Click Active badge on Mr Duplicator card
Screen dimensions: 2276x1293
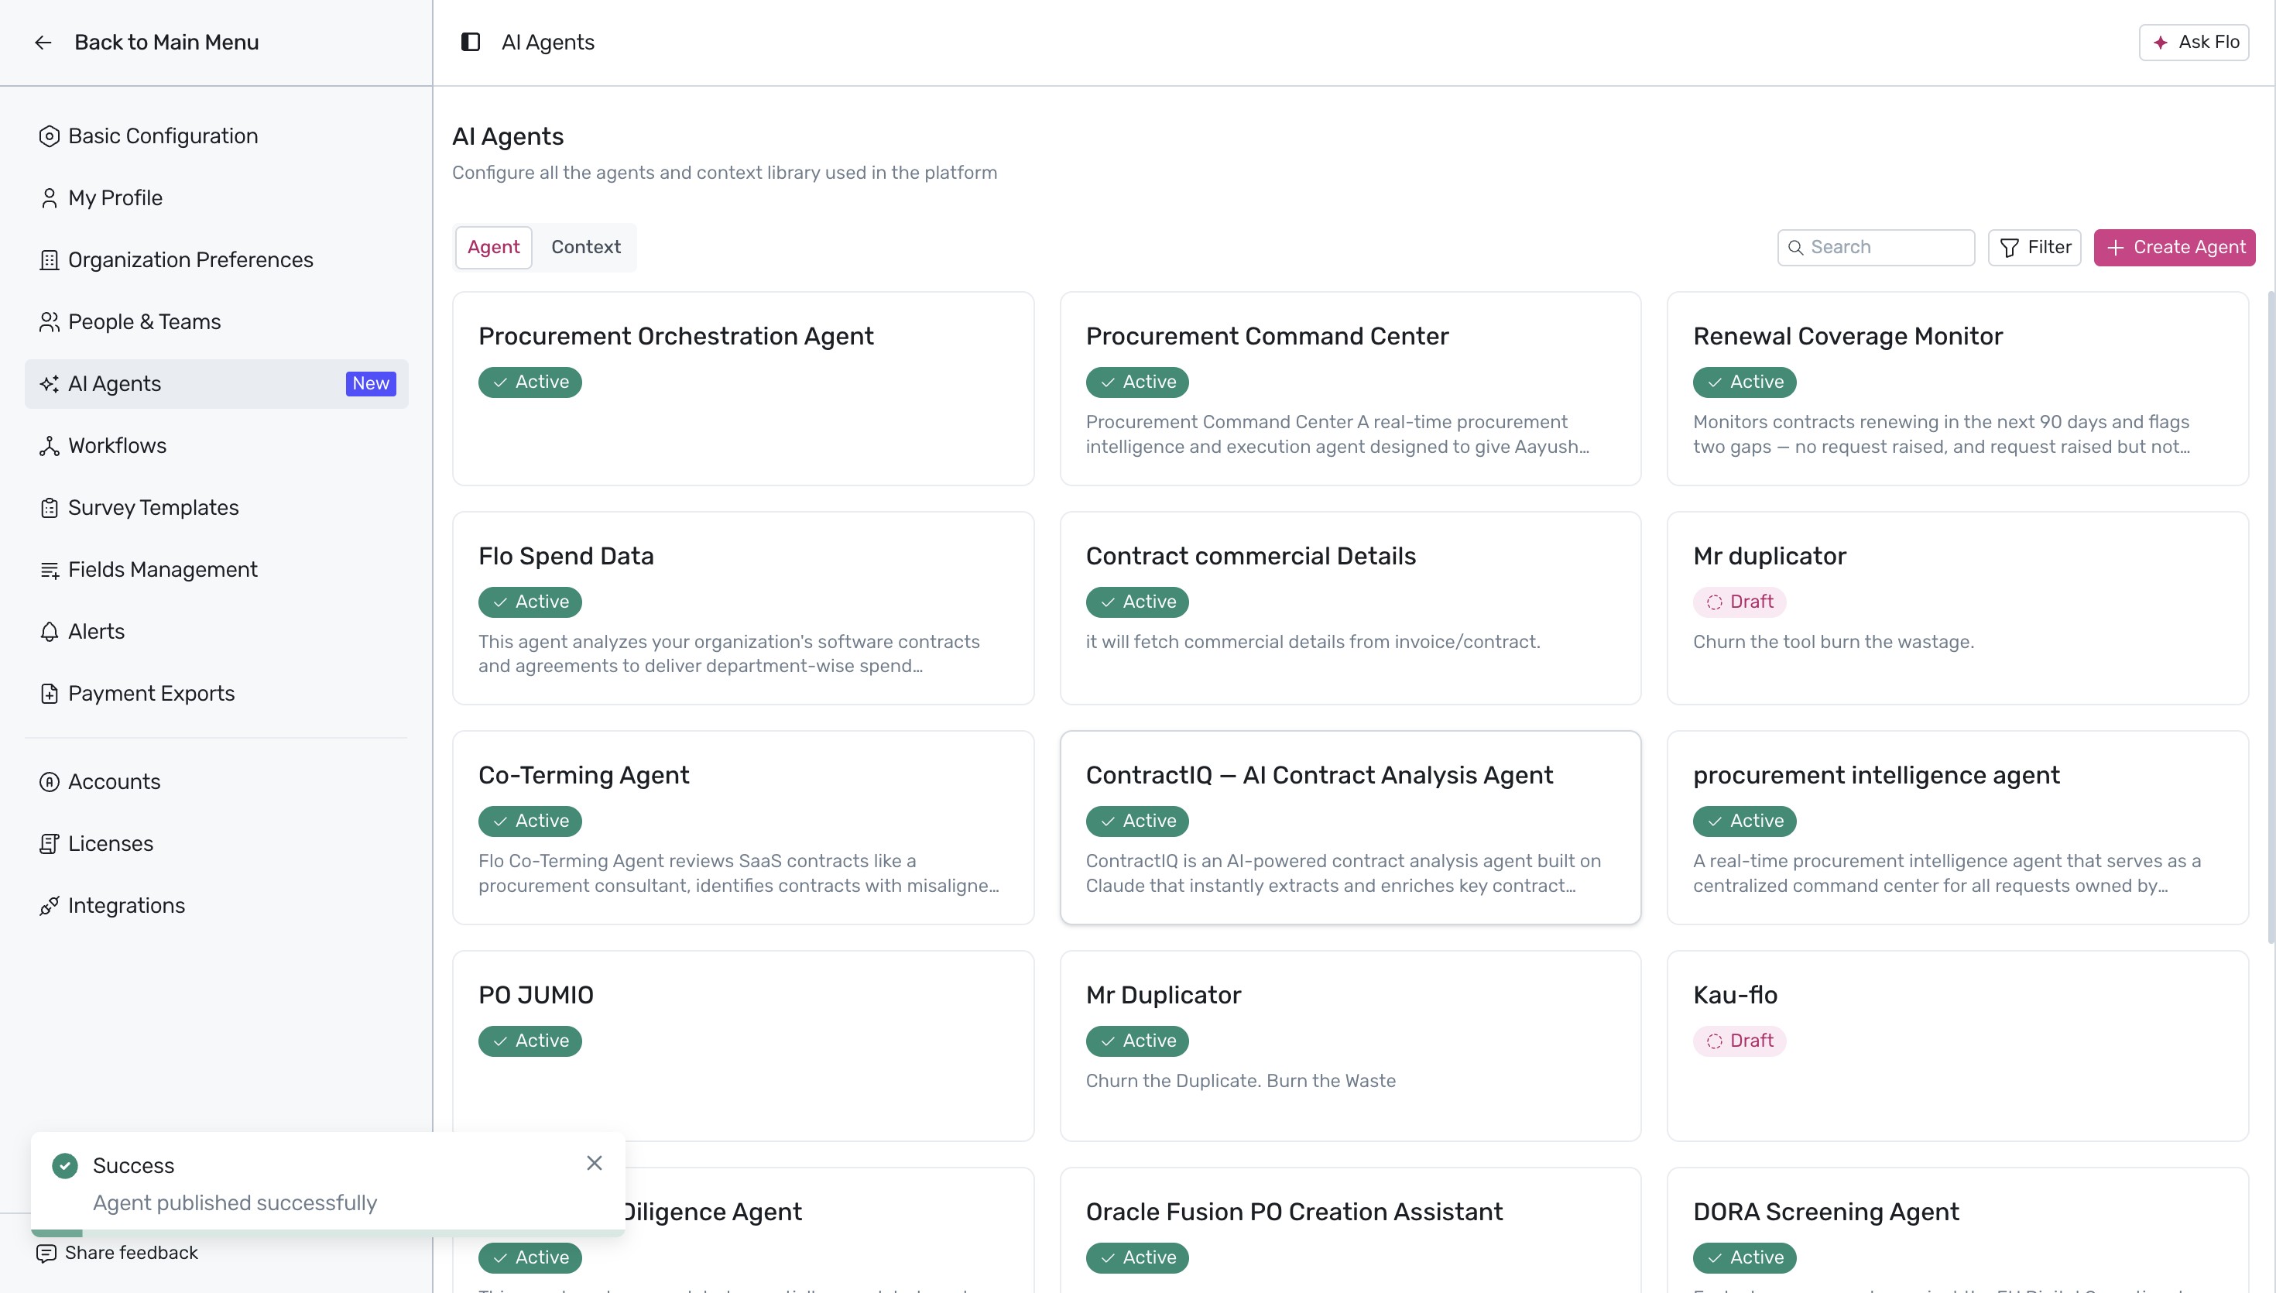1137,1041
